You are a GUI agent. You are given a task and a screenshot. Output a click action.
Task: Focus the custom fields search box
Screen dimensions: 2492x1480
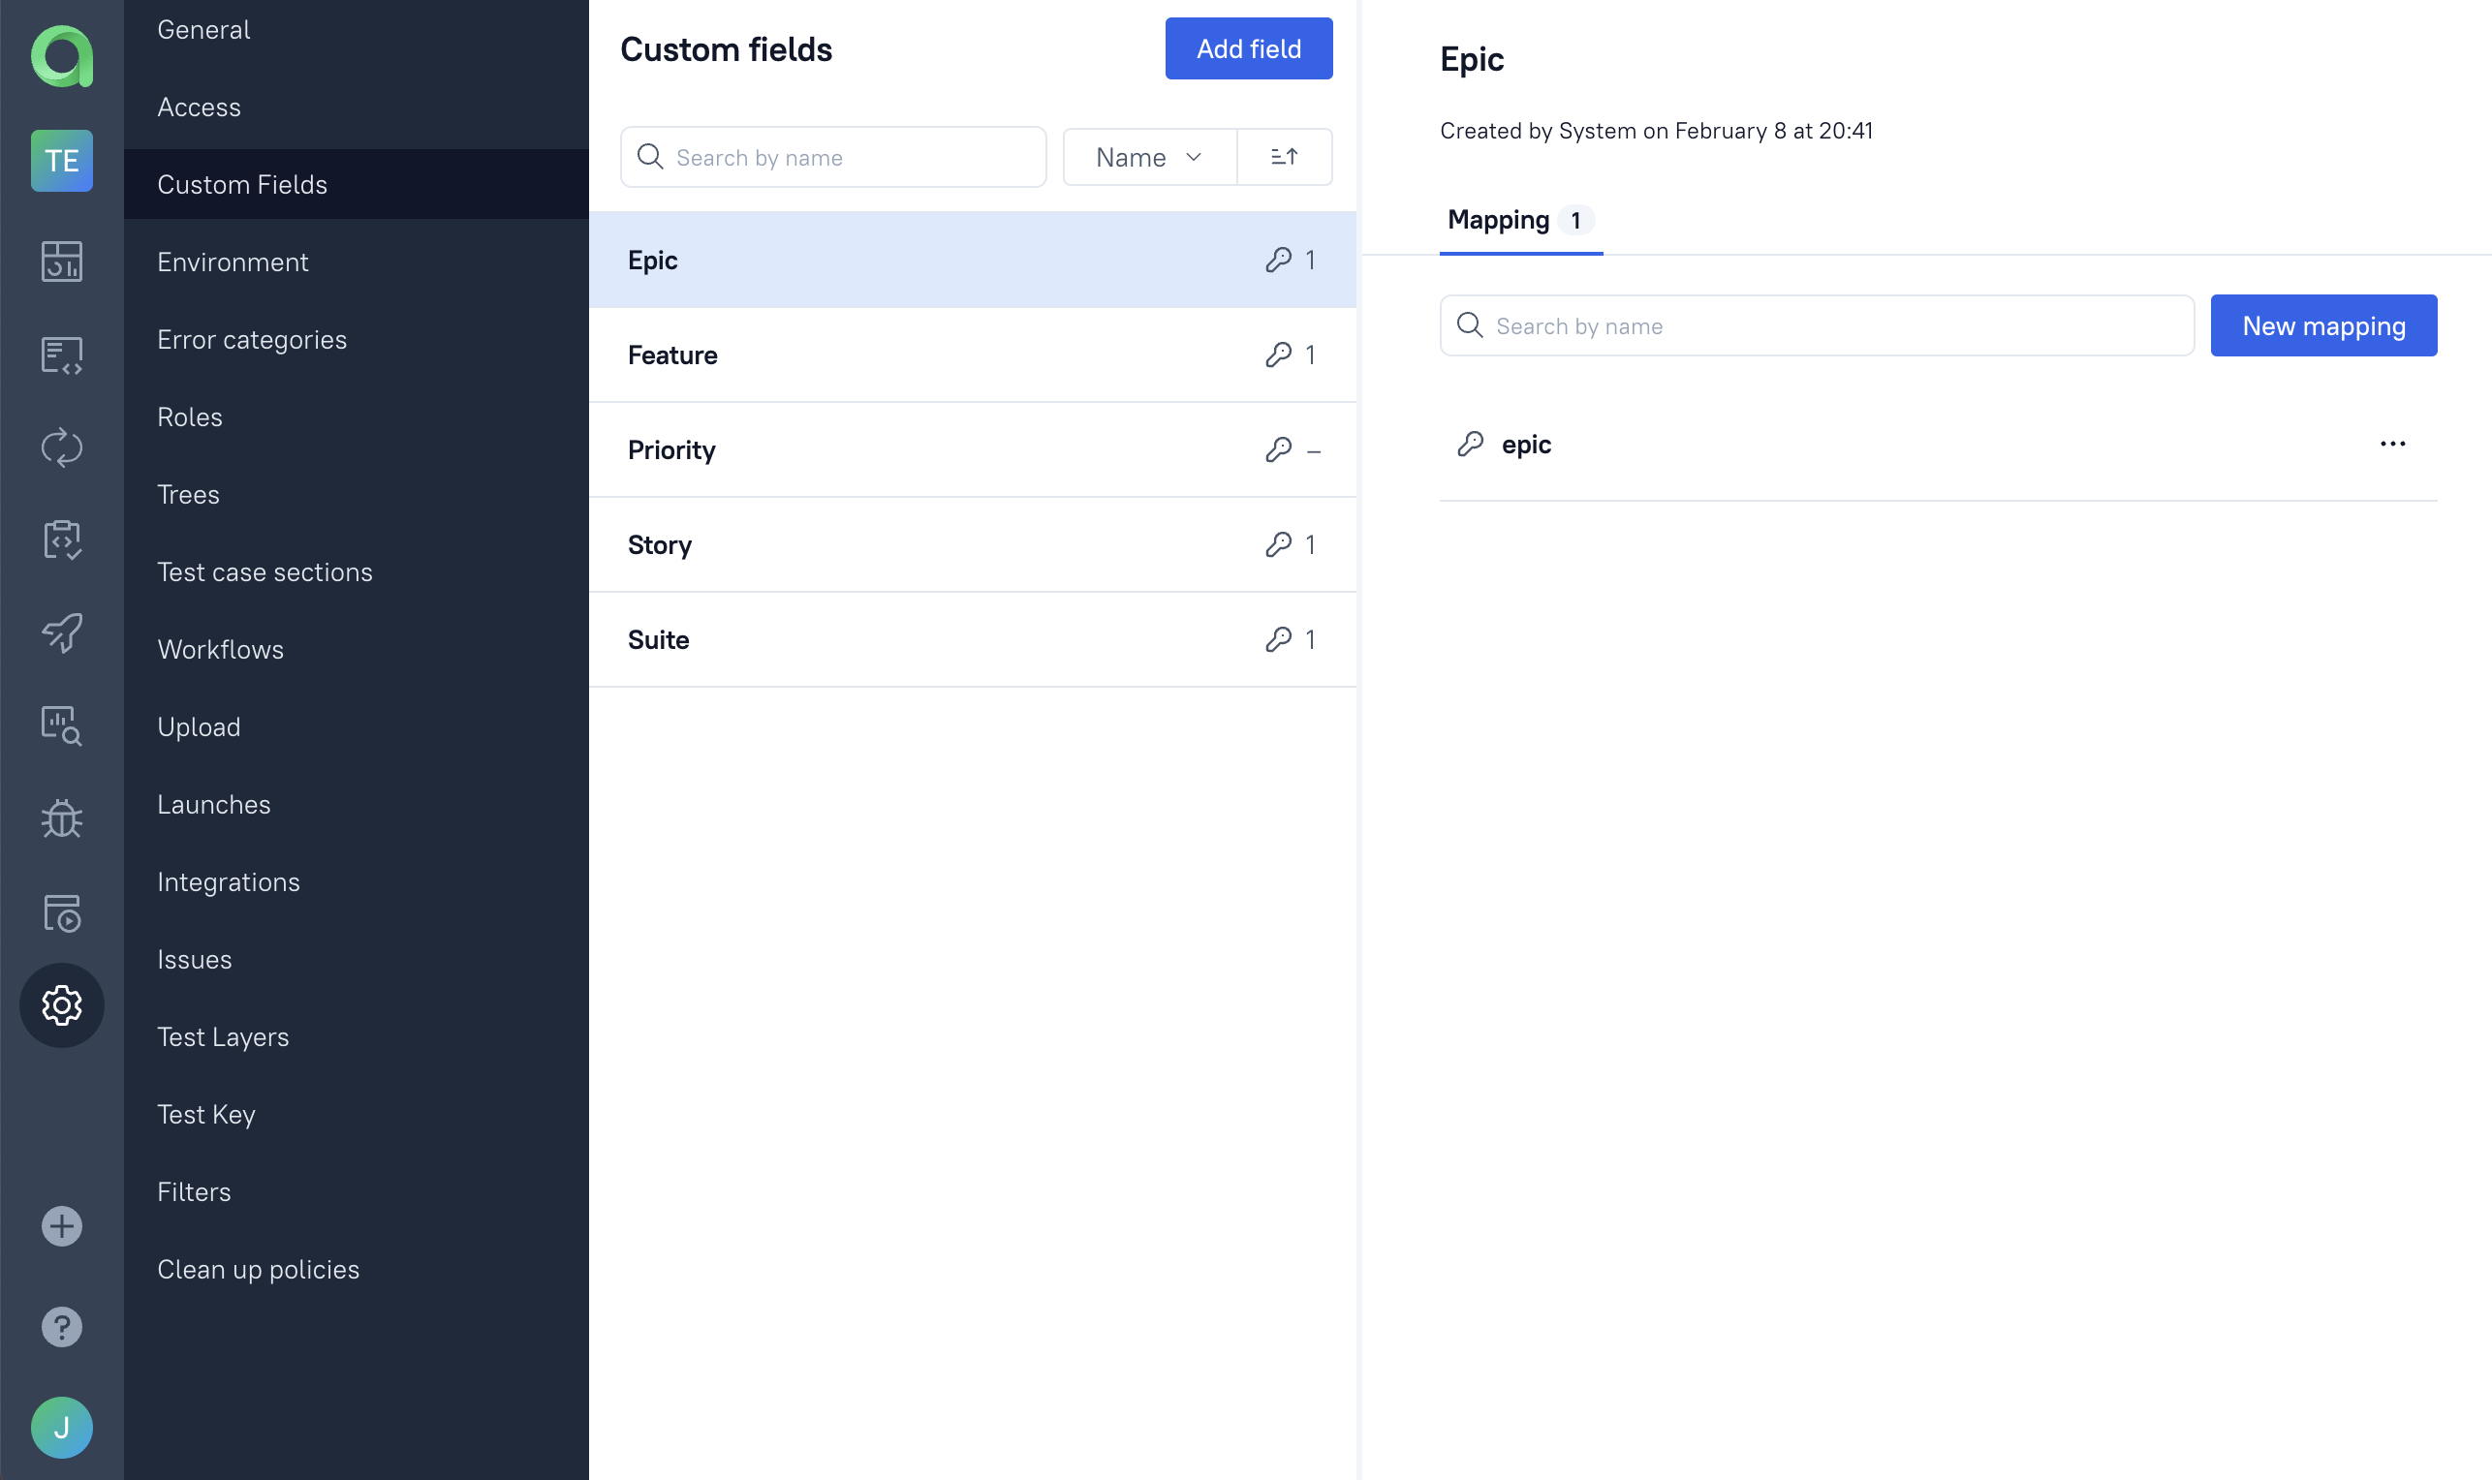848,158
